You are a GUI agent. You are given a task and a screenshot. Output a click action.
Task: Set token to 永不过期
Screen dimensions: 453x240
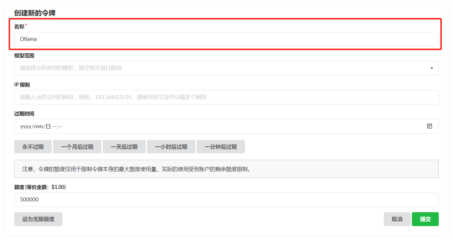coord(33,147)
